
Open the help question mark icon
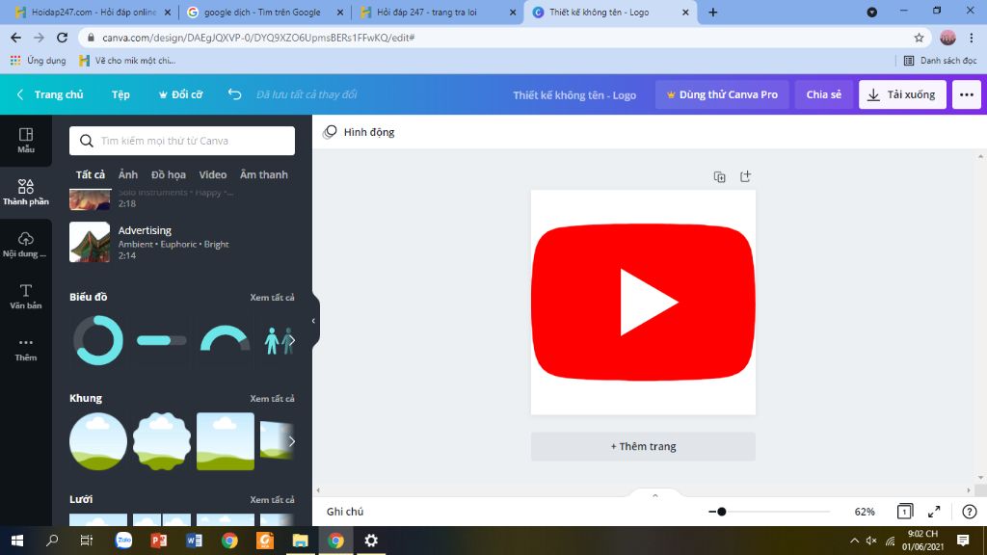(x=970, y=512)
